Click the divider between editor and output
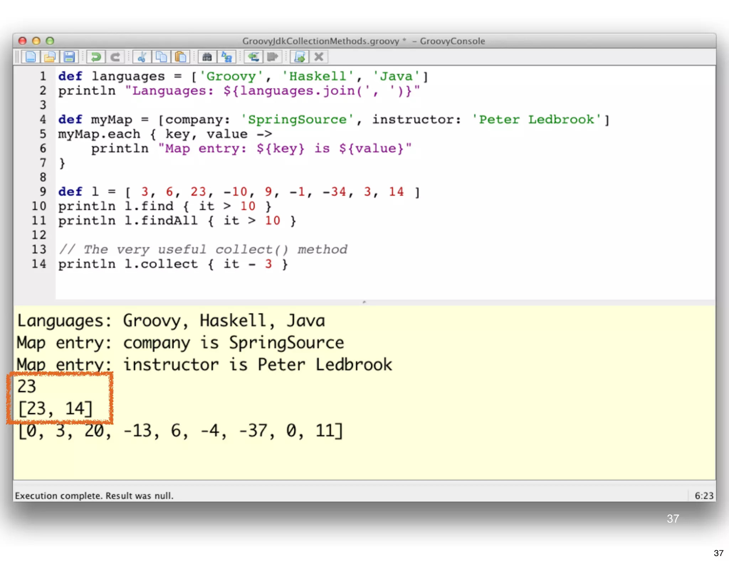 tap(364, 302)
